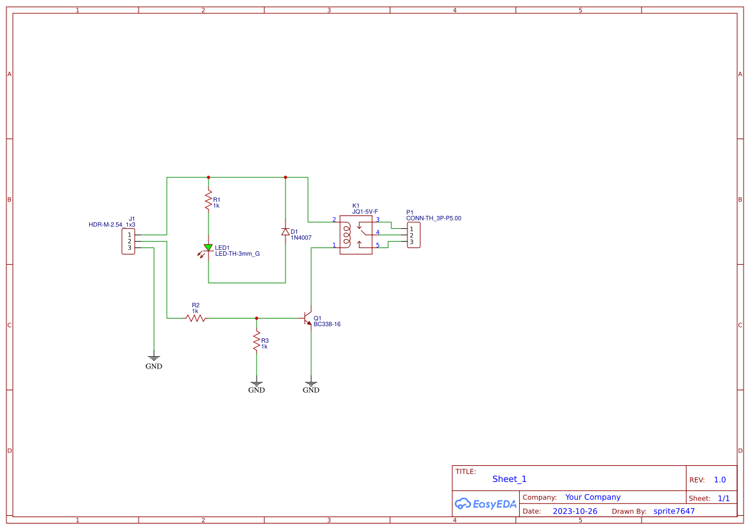Select the CONN-TH_3P-P5.00 connector P1 symbol
The image size is (750, 530).
[x=414, y=234]
